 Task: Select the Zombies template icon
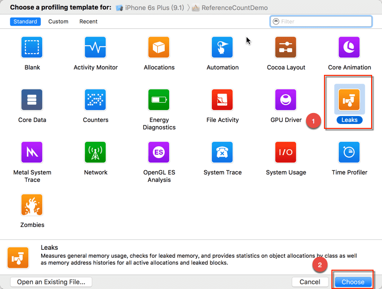tap(32, 205)
